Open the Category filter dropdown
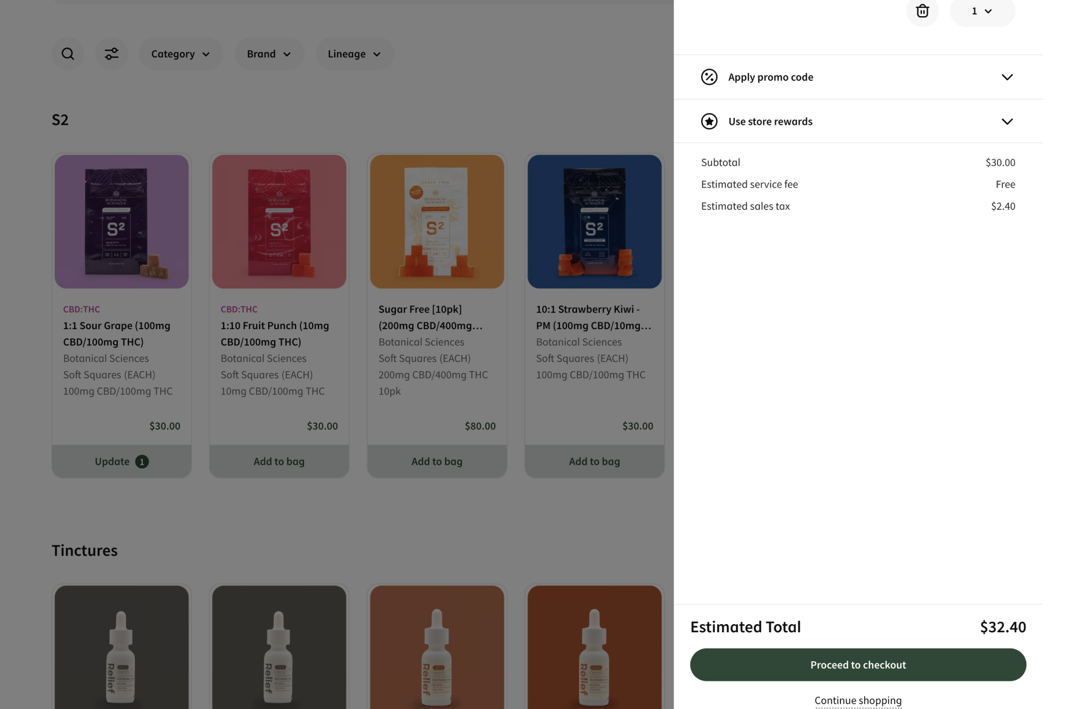This screenshot has height=709, width=1089. click(x=181, y=54)
